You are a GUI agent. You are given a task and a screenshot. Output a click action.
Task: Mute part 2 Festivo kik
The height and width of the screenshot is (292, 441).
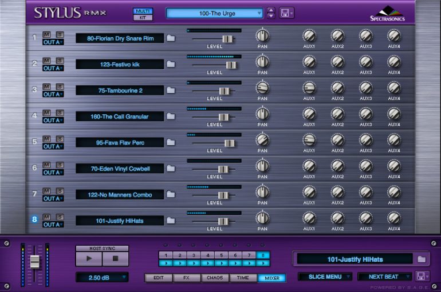coord(46,61)
